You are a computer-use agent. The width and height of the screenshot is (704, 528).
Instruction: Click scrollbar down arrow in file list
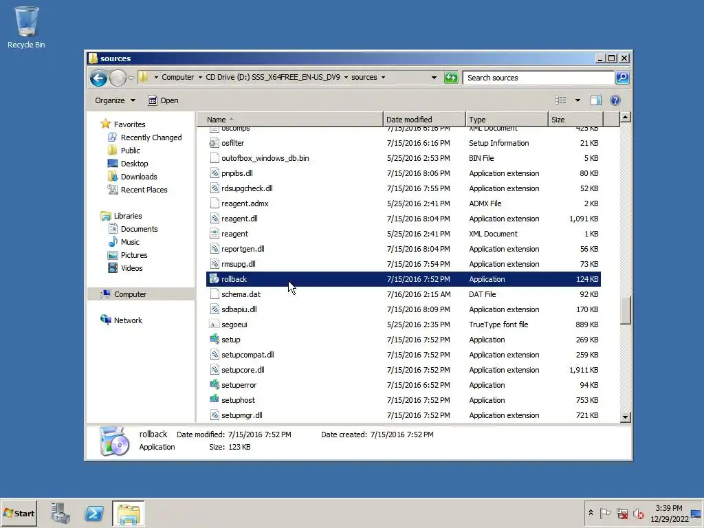coord(626,417)
